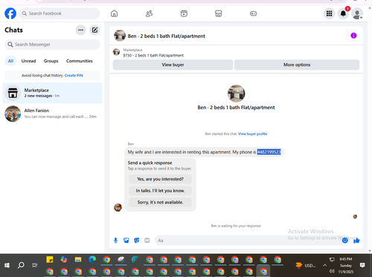Open the notifications bell
Image resolution: width=372 pixels, height=277 pixels.
point(343,13)
